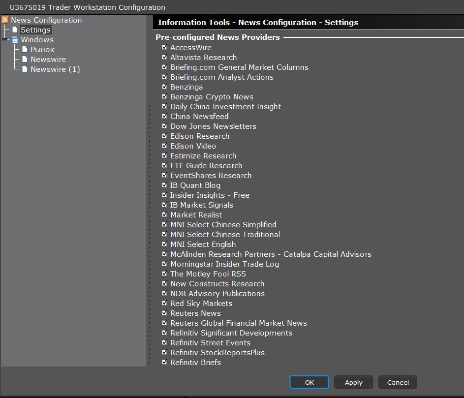Uncheck MNI Select Chinese Simplified
The width and height of the screenshot is (464, 398).
pyautogui.click(x=164, y=224)
